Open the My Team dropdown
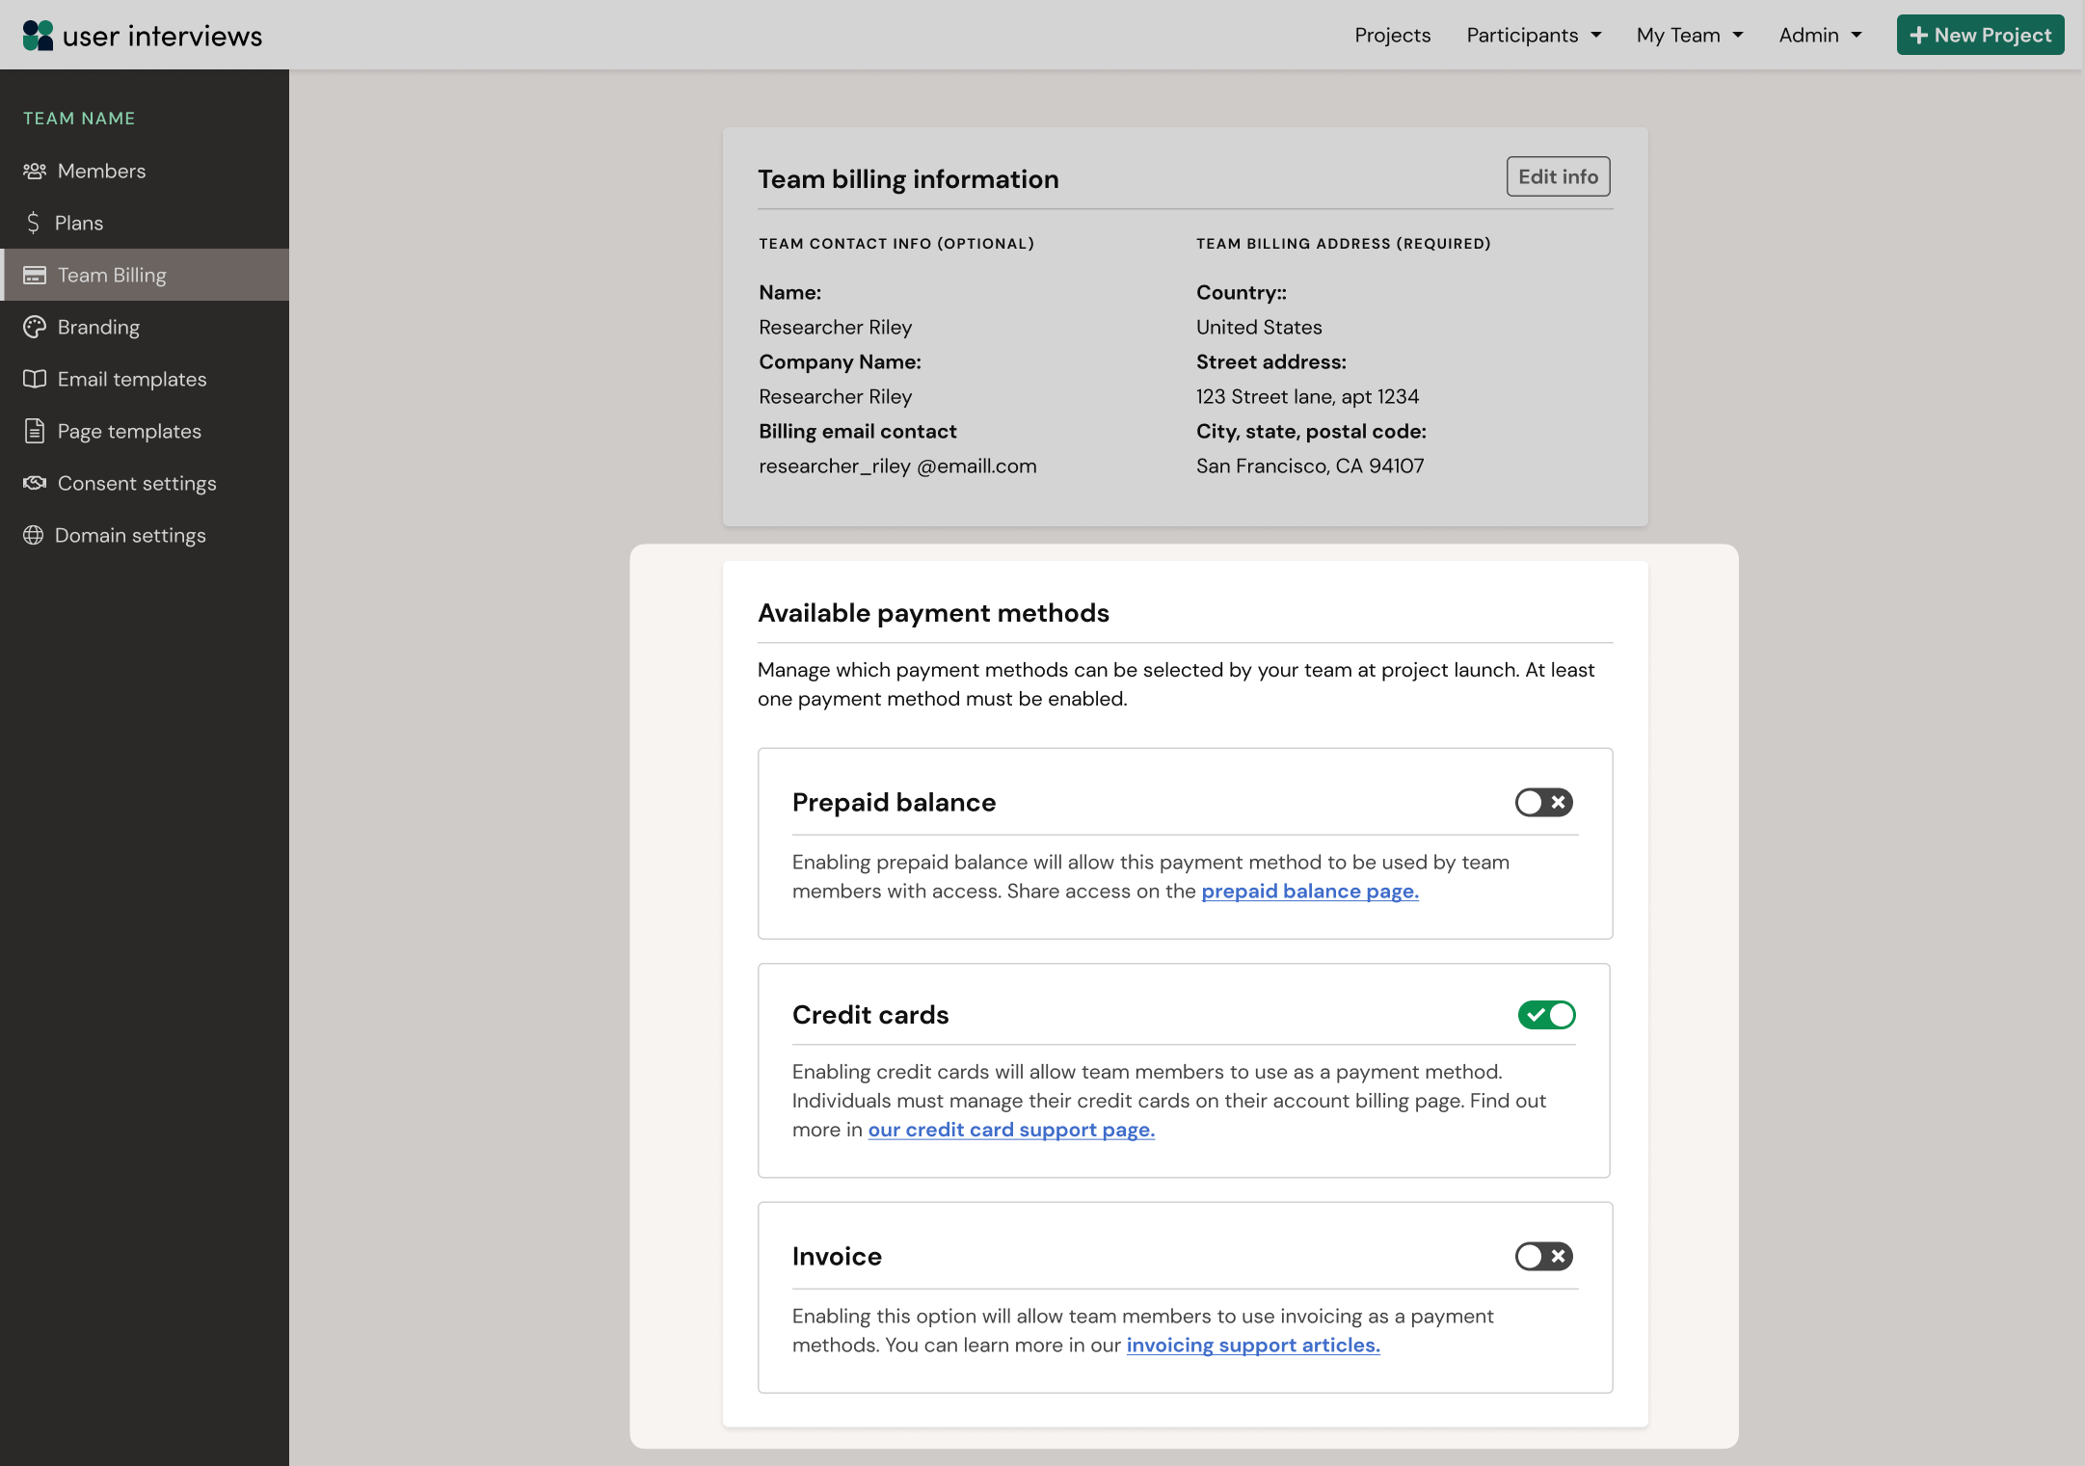2085x1466 pixels. click(1689, 35)
